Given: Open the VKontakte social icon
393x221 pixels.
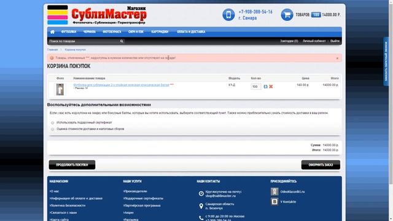Looking at the screenshot, I should [274, 201].
